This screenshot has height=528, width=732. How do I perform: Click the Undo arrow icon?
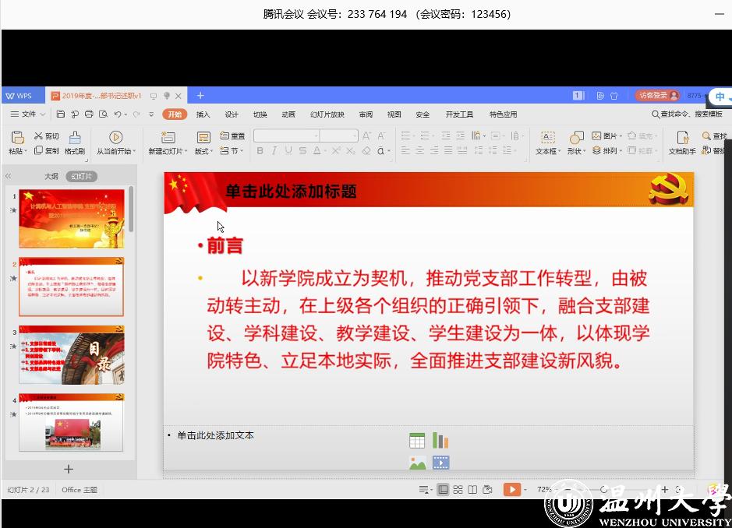117,114
